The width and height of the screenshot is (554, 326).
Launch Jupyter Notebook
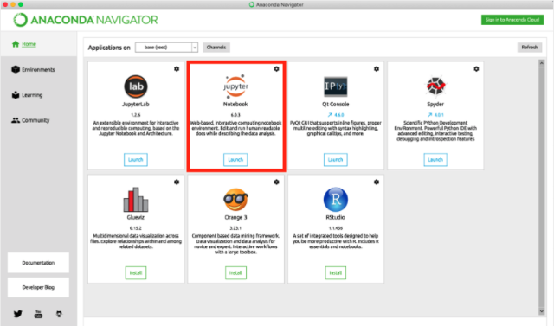(x=235, y=160)
